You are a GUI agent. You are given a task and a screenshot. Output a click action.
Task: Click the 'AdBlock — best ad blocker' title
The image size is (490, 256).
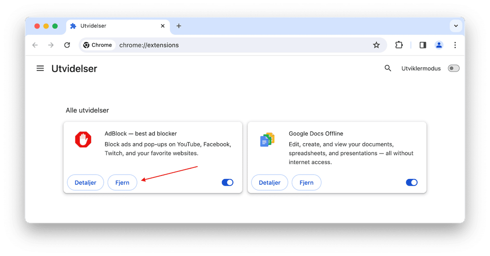[141, 134]
